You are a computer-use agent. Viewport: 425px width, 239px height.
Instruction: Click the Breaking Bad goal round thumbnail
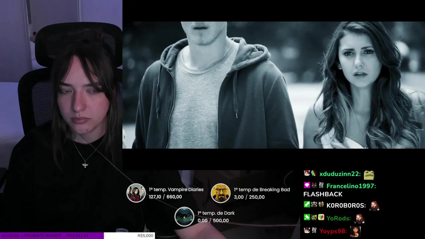[220, 193]
